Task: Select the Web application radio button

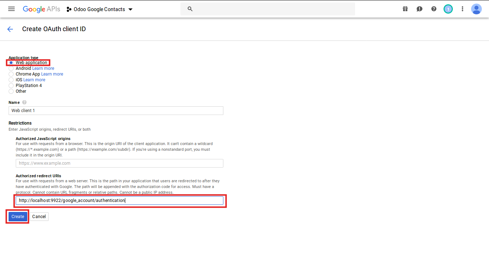Action: pos(11,63)
